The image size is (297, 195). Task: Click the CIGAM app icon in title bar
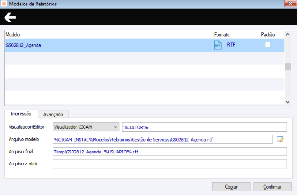(4, 4)
